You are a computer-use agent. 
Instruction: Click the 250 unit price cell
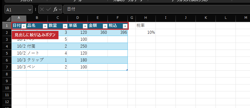click(x=78, y=46)
